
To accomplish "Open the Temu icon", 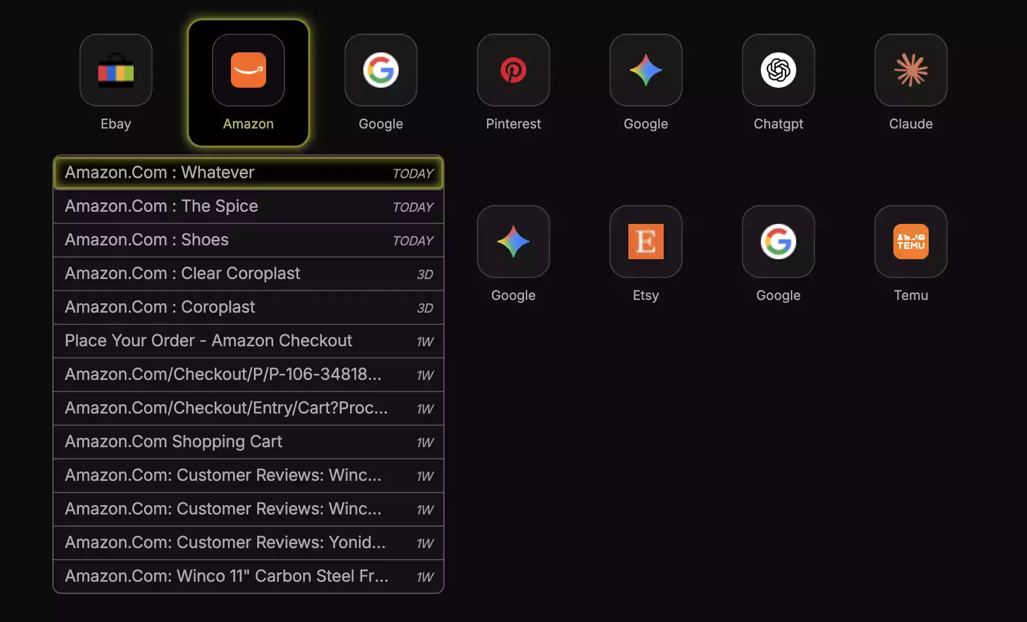I will pos(911,242).
